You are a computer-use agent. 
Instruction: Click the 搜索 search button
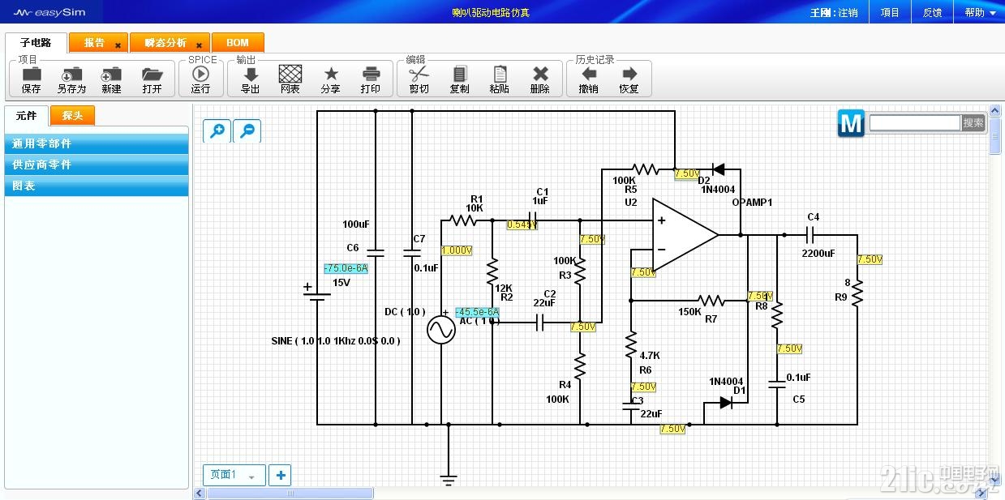[973, 123]
